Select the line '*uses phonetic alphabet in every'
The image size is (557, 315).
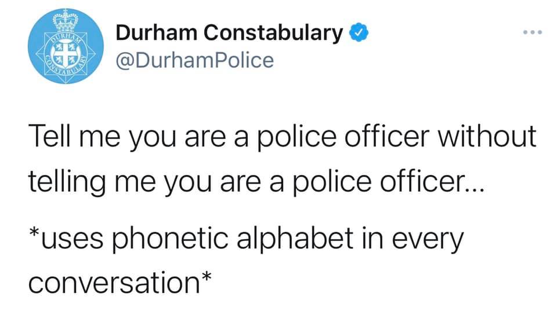[246, 240]
